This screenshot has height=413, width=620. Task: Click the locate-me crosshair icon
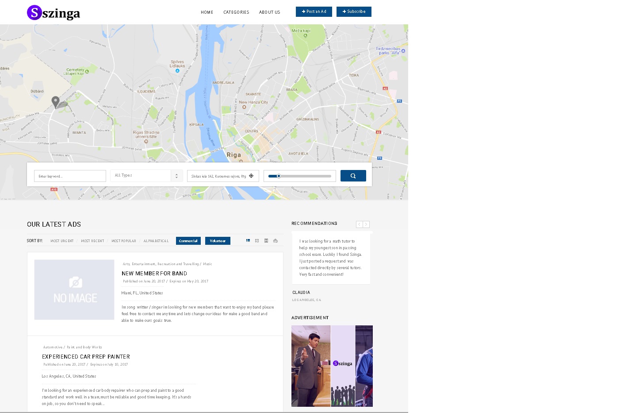[x=251, y=176]
